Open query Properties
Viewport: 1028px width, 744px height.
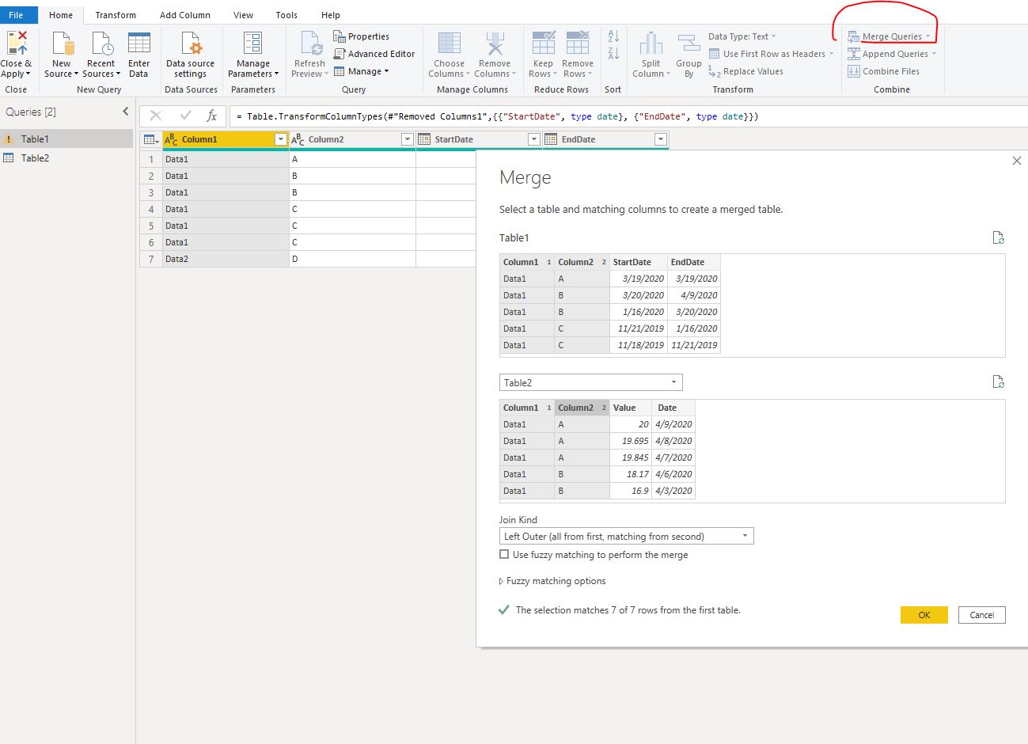(x=362, y=36)
